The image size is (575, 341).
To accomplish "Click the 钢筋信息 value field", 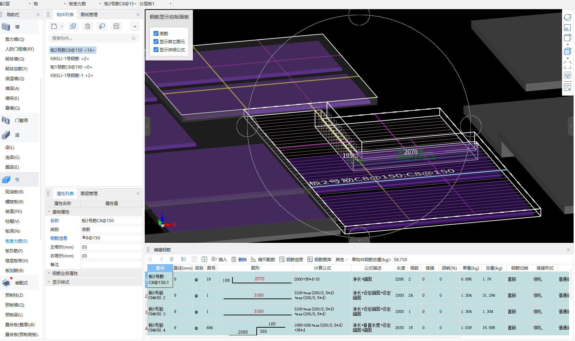I will click(112, 238).
